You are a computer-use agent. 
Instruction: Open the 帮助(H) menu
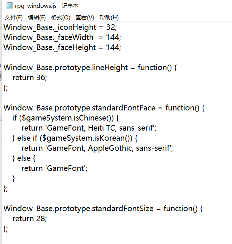109,18
